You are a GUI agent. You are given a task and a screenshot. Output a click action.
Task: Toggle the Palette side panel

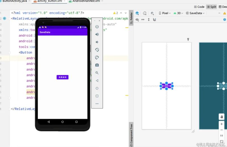(131, 18)
